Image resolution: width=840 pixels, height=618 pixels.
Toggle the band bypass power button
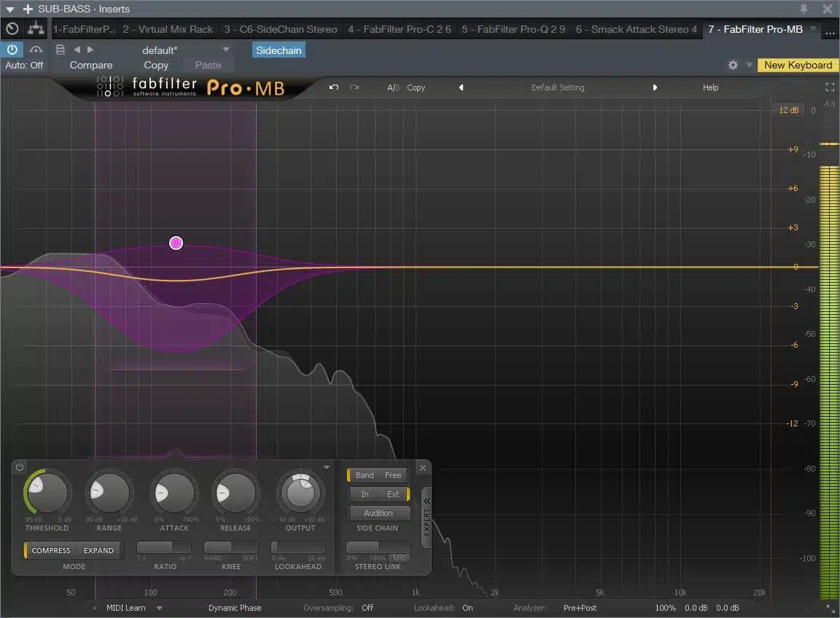[19, 467]
